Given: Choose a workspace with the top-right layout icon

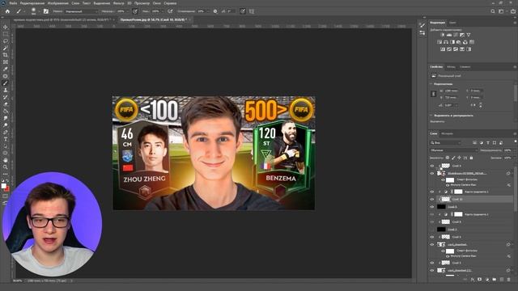Looking at the screenshot, I should [501, 11].
